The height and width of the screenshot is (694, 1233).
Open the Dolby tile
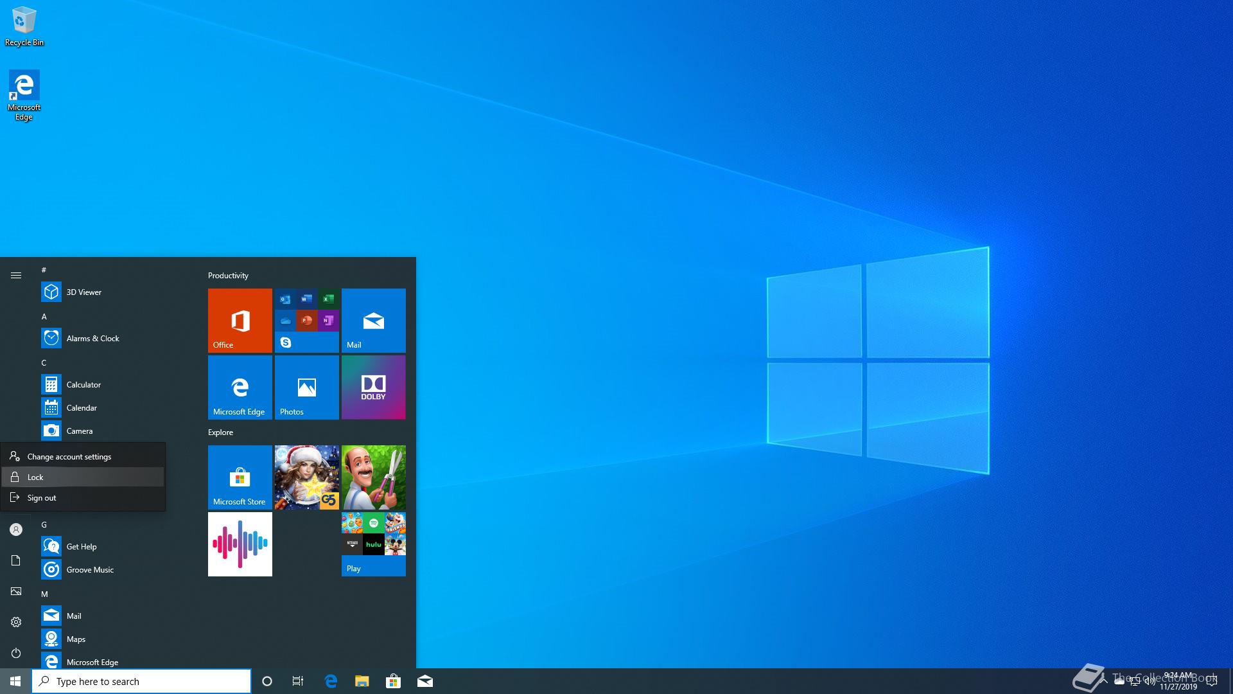[x=373, y=387]
